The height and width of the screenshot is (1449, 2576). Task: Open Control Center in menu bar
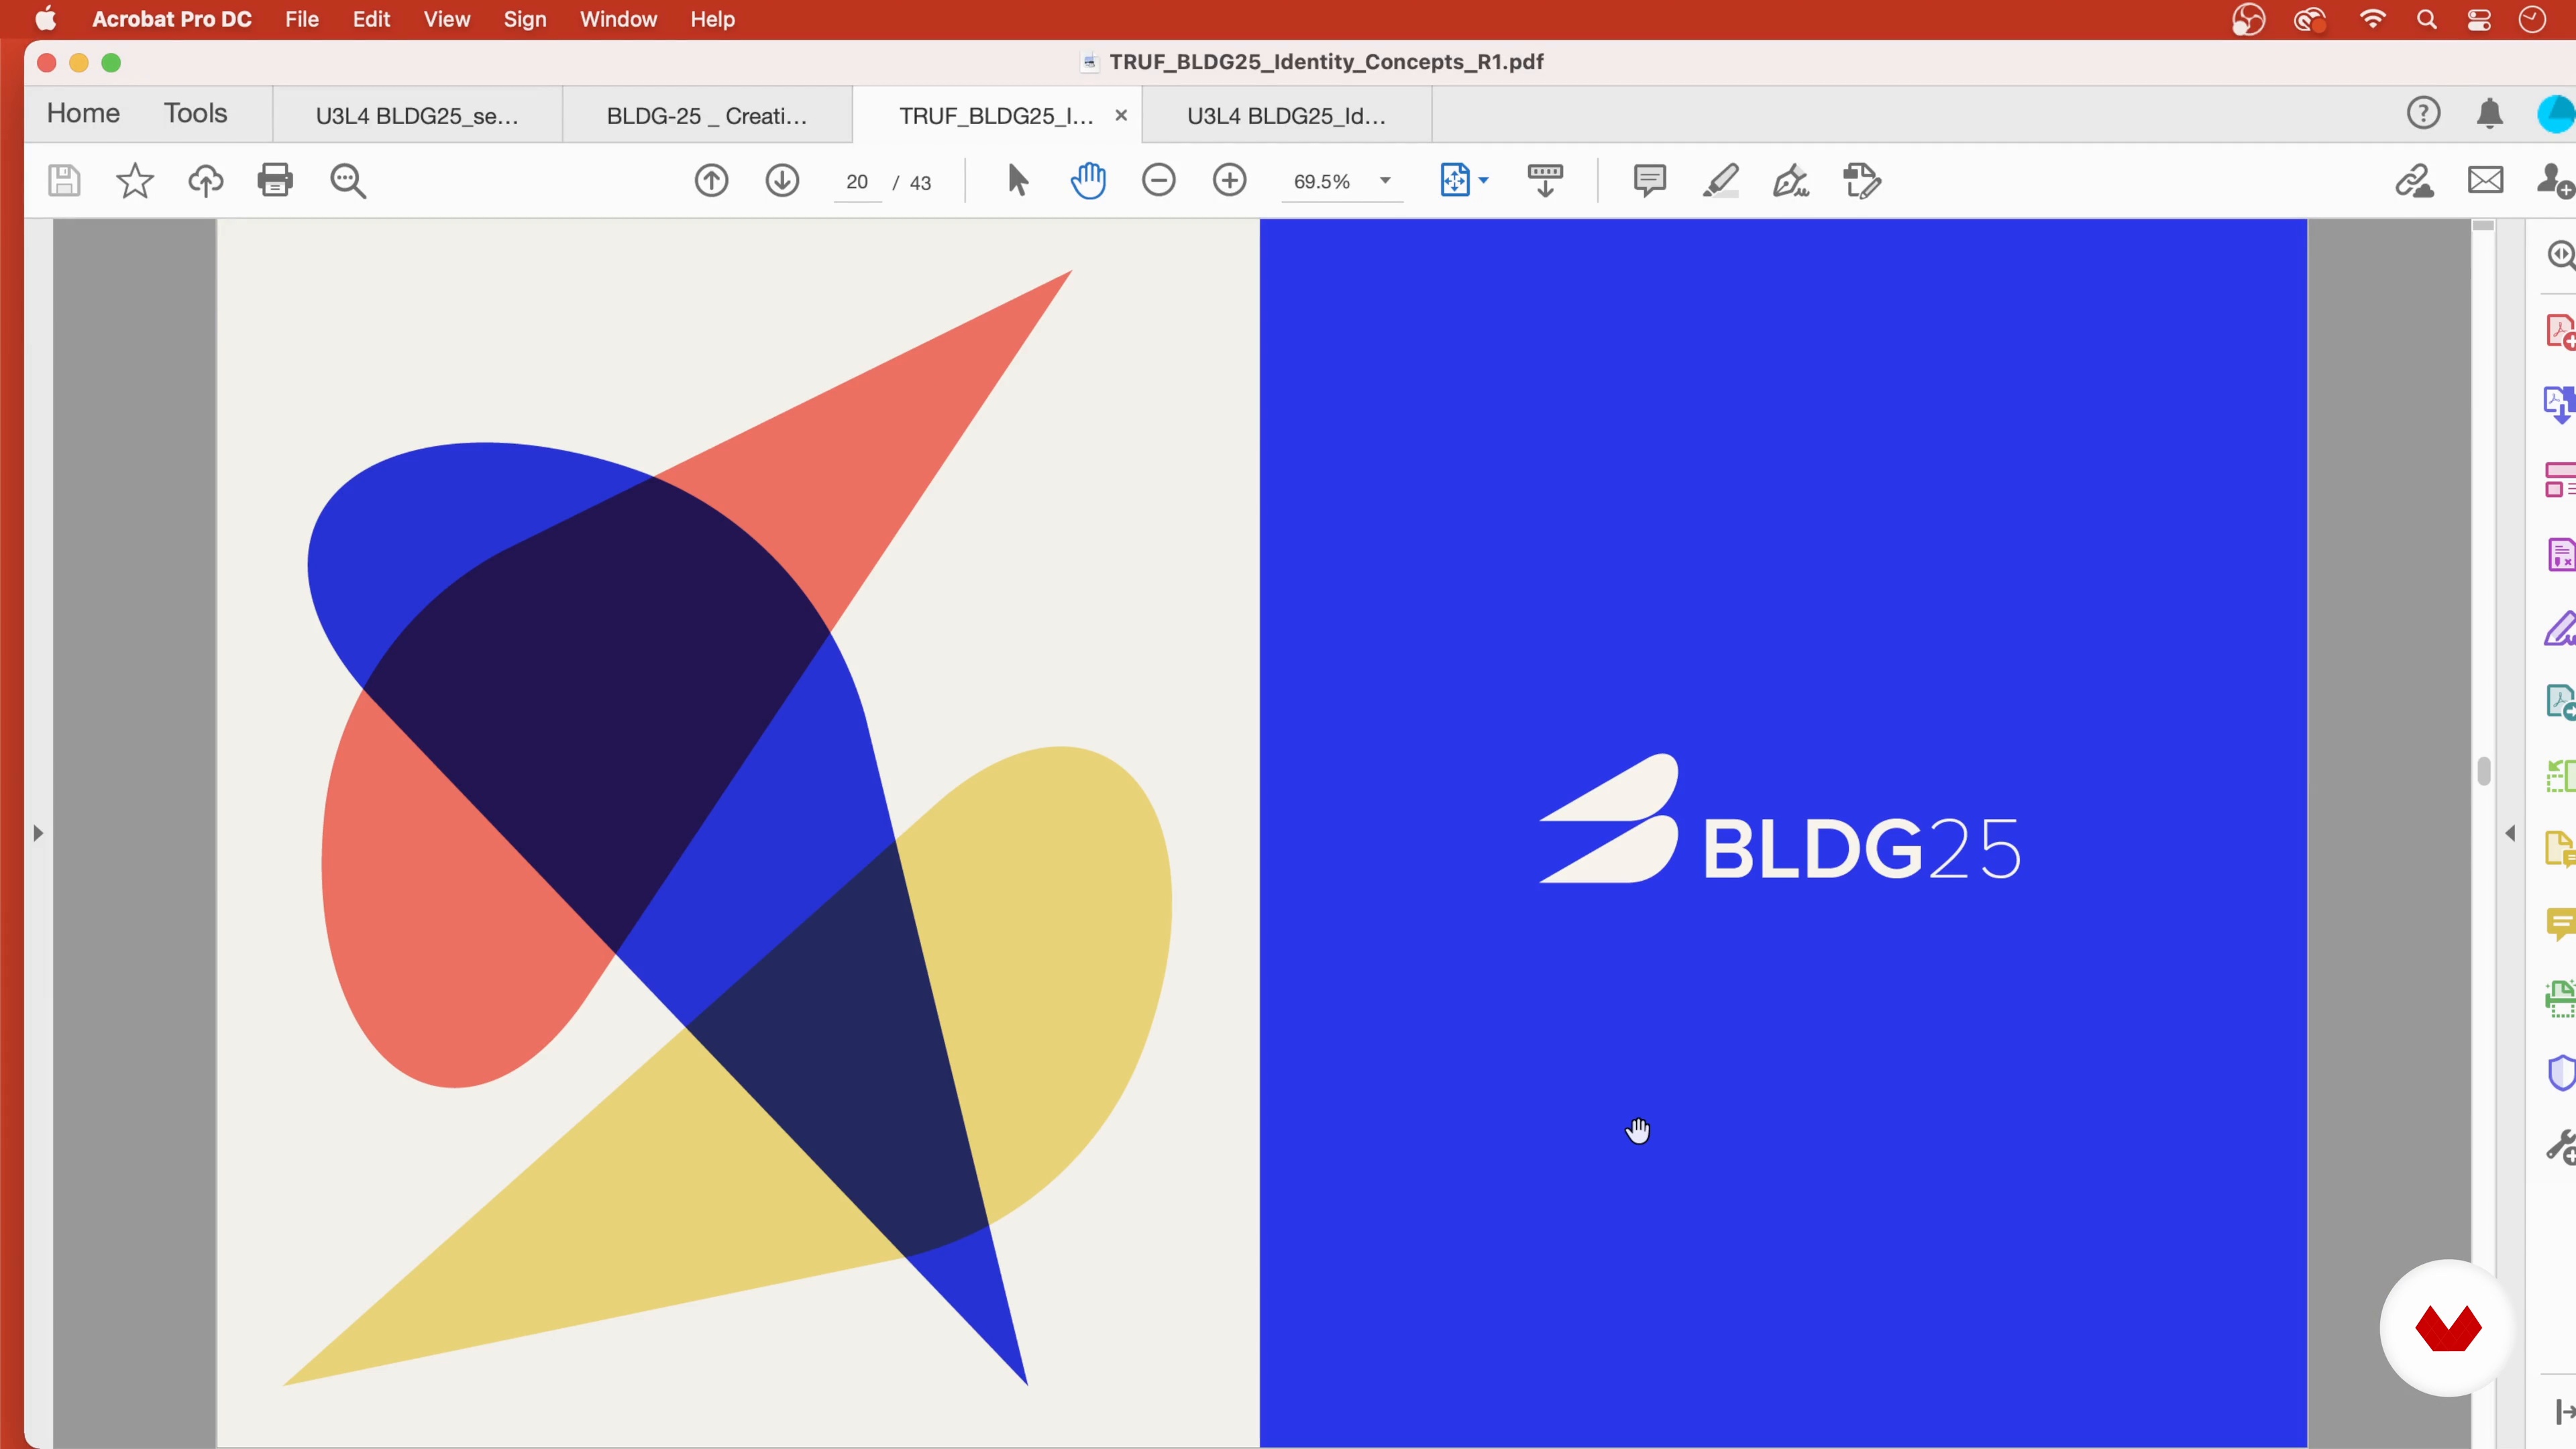(2479, 20)
